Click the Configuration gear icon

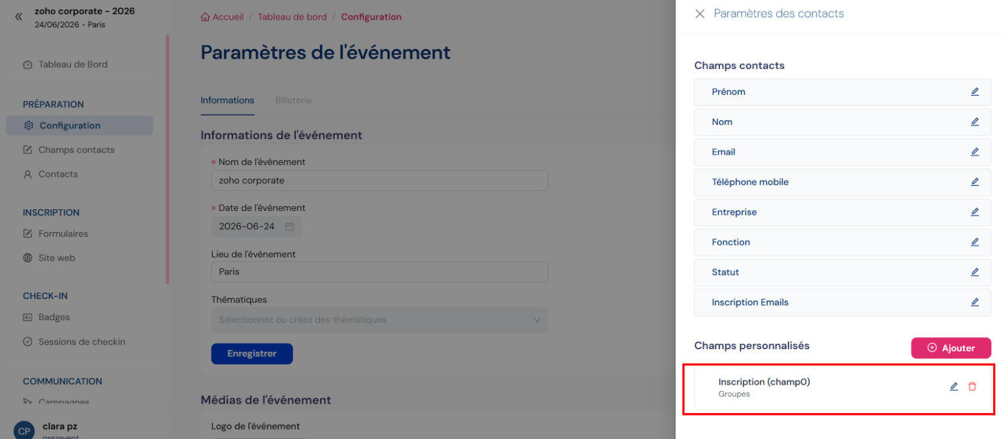coord(29,126)
